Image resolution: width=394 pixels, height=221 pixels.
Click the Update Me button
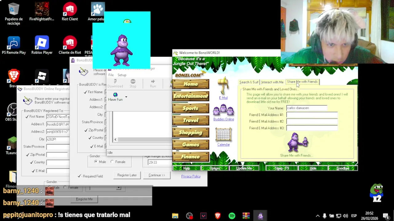(x=244, y=168)
